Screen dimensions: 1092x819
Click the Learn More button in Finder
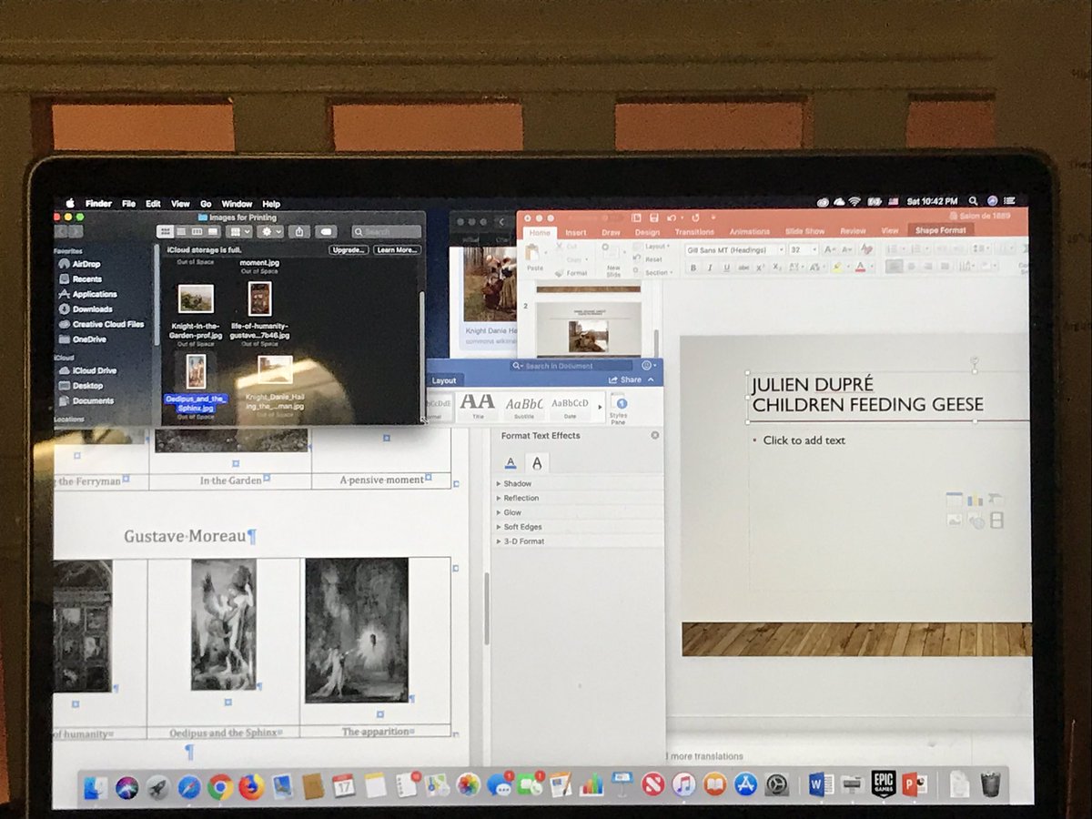point(397,250)
